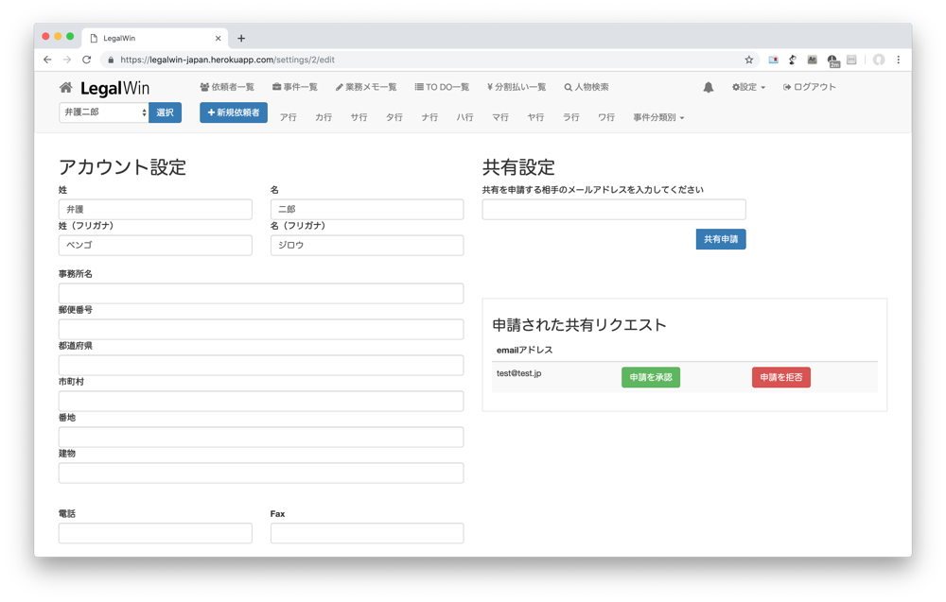This screenshot has height=602, width=946.
Task: Open the TO DO一覧 menu item
Action: (442, 88)
